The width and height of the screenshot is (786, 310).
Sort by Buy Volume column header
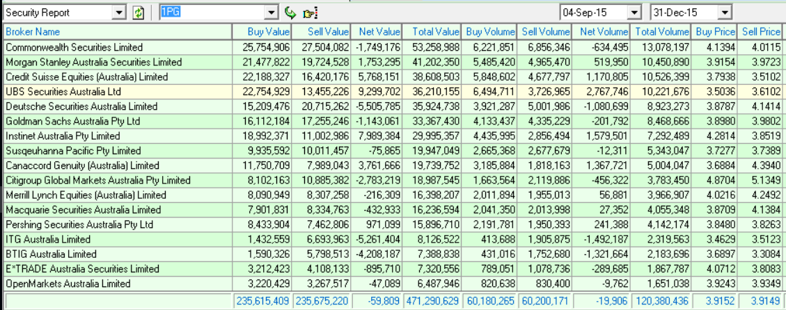click(x=488, y=31)
